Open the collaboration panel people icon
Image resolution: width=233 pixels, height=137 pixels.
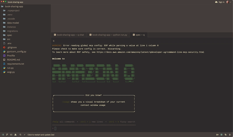[x=15, y=135]
